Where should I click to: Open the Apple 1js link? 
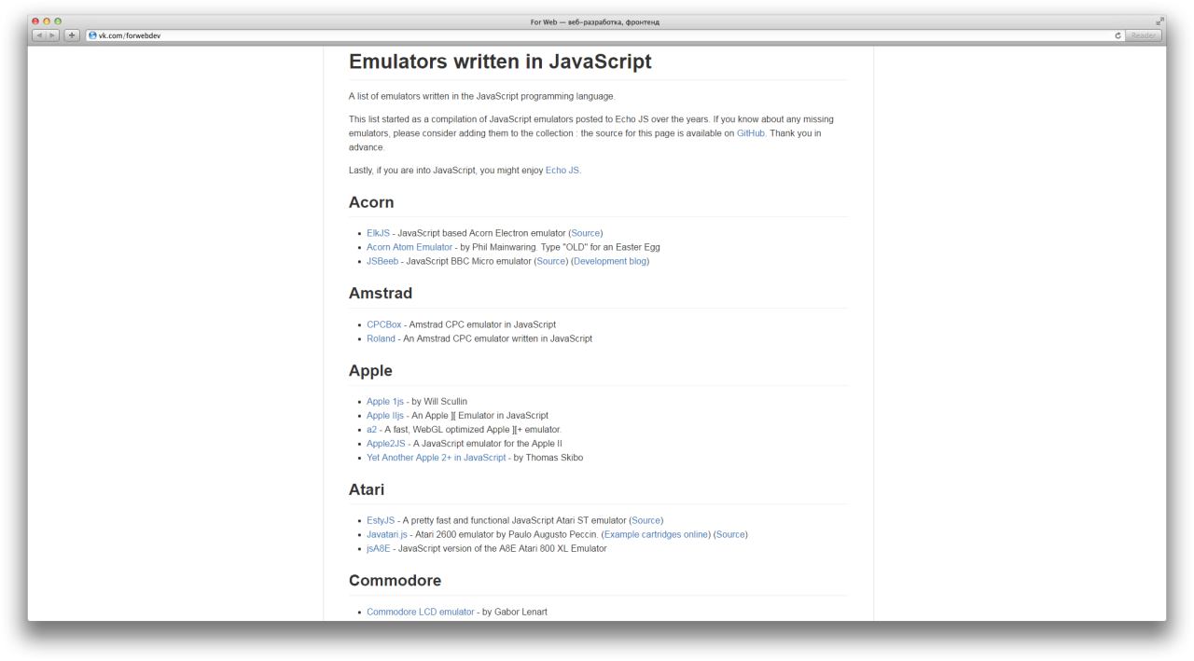click(385, 402)
